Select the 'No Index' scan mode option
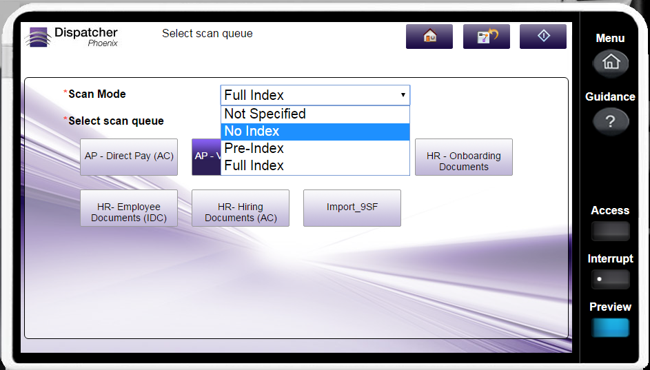Image resolution: width=650 pixels, height=370 pixels. [x=315, y=132]
